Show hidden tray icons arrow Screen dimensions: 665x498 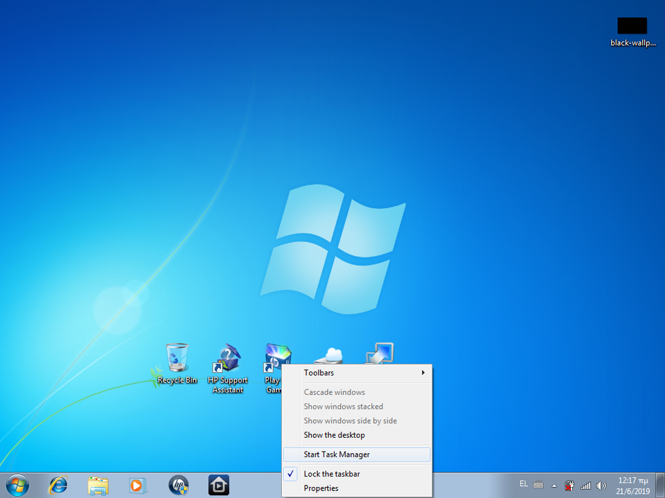coord(554,486)
